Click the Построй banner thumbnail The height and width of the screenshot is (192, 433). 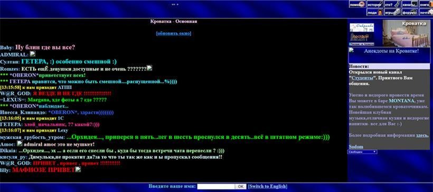[x=360, y=37]
